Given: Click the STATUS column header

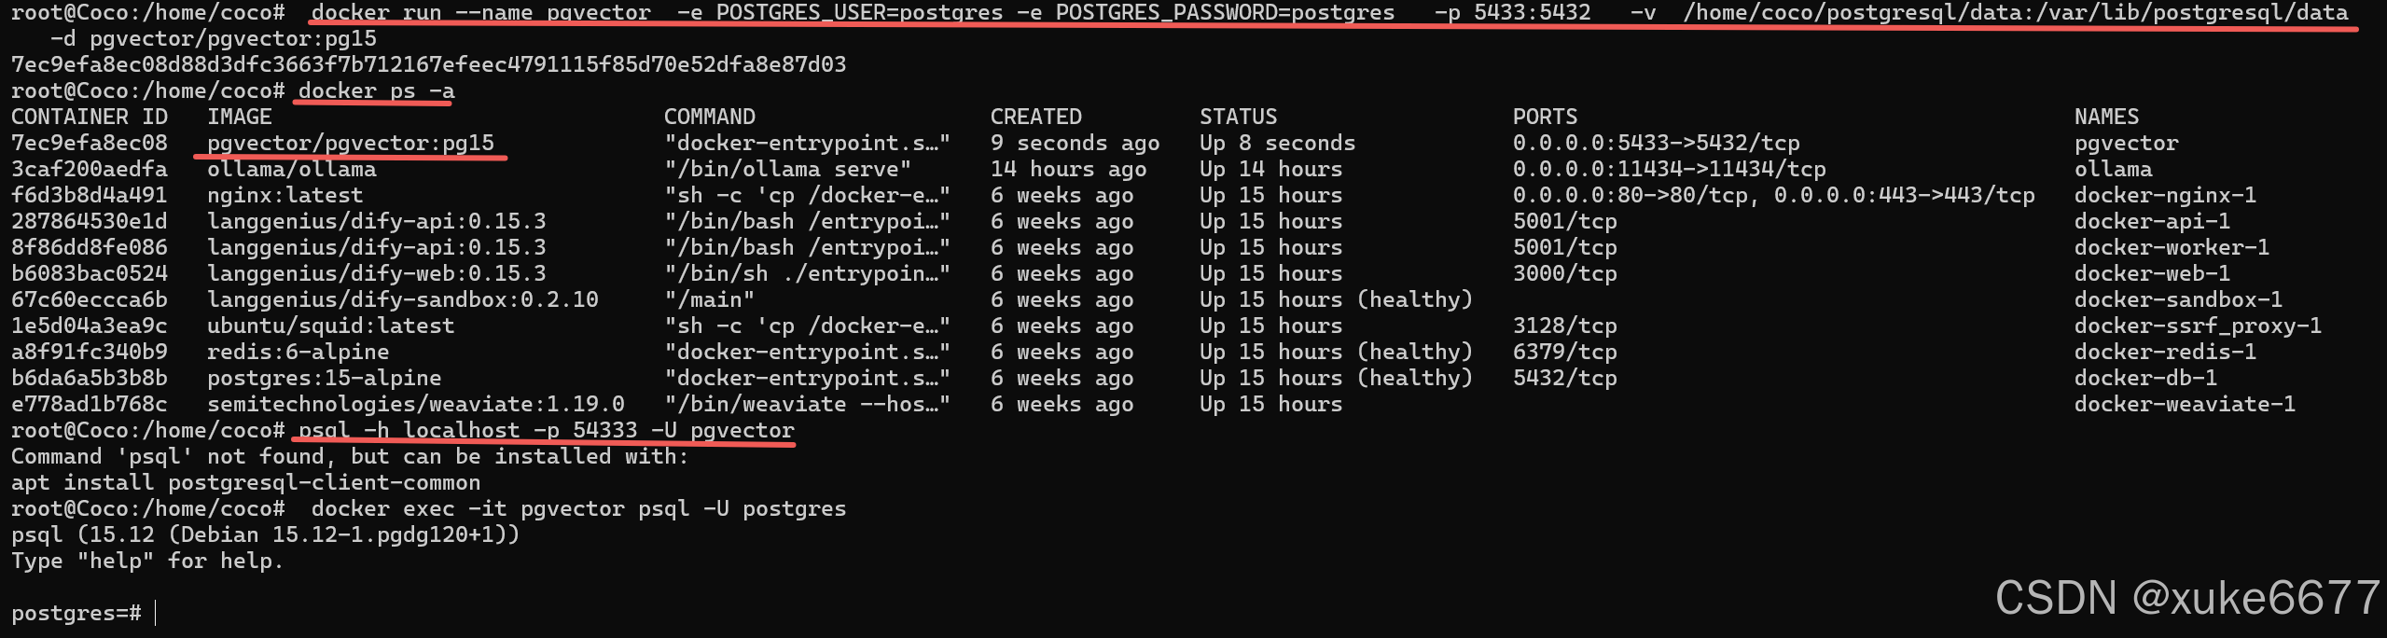Looking at the screenshot, I should [x=1239, y=117].
